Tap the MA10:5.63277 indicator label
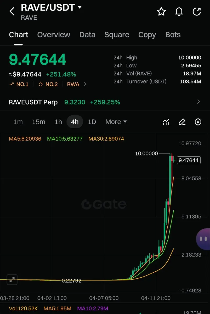 pos(65,139)
